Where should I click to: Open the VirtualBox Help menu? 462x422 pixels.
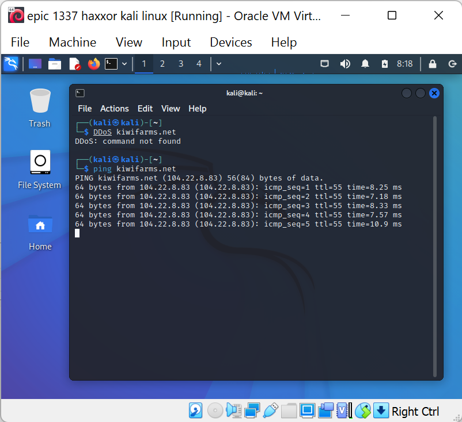[x=284, y=43]
